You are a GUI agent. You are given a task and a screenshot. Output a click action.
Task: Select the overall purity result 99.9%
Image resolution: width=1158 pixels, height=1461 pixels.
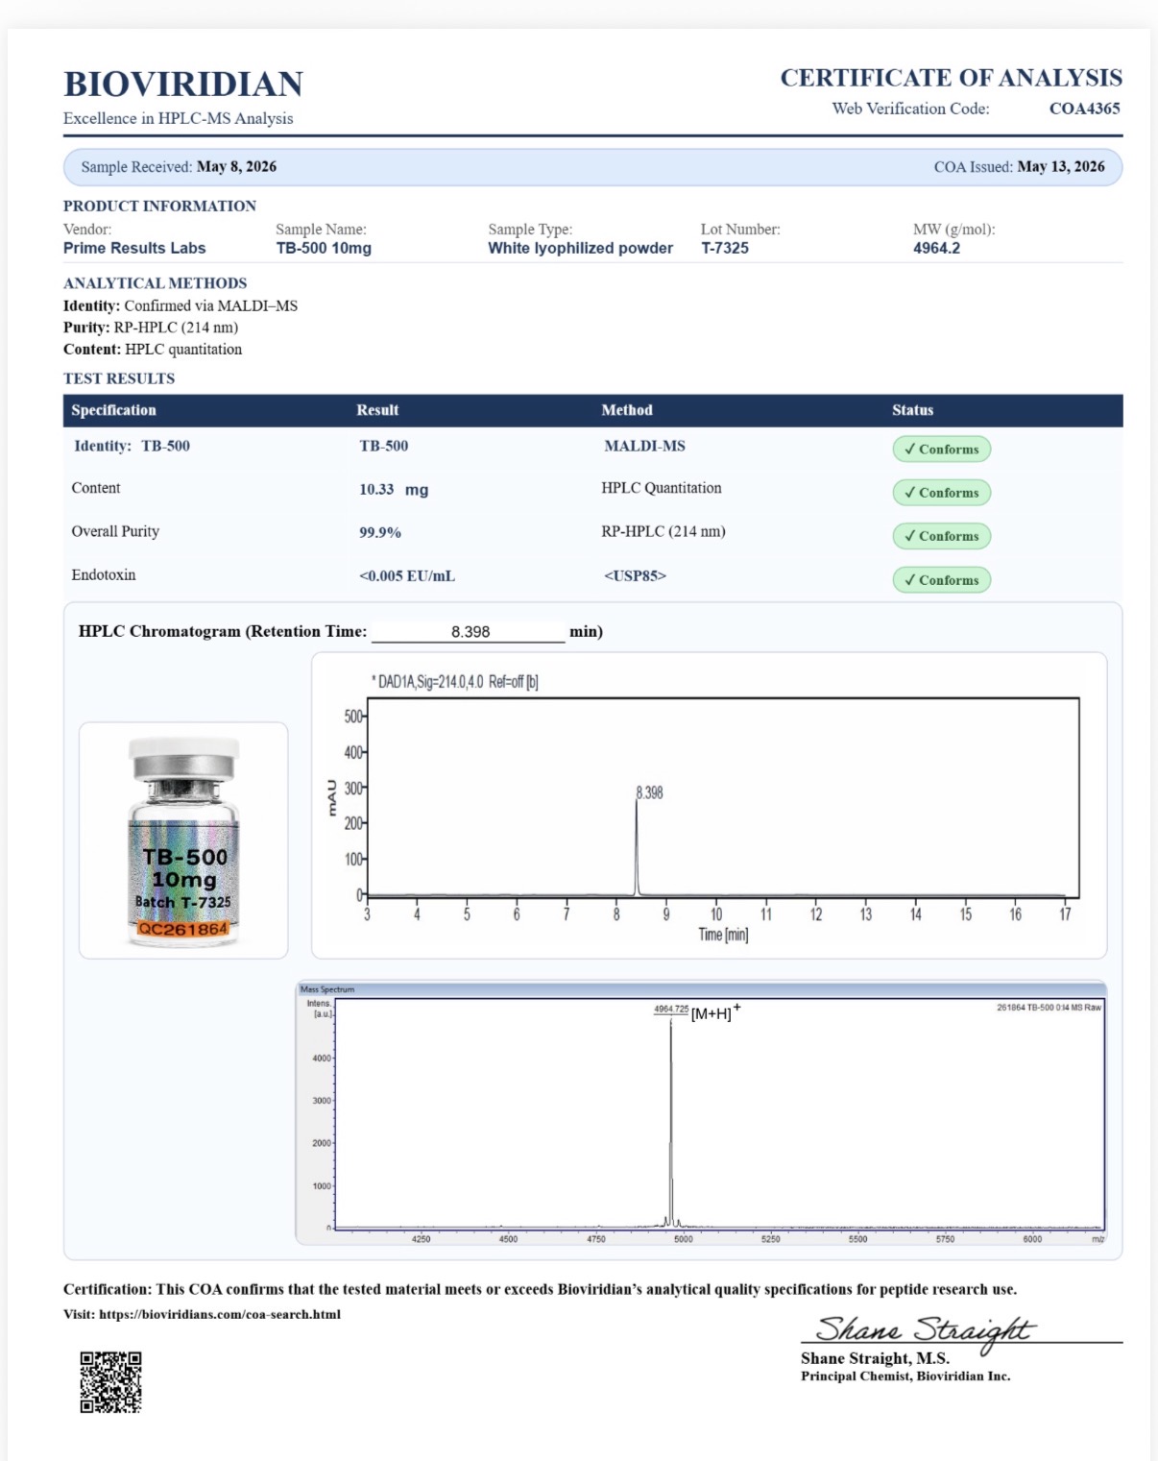[x=380, y=532]
